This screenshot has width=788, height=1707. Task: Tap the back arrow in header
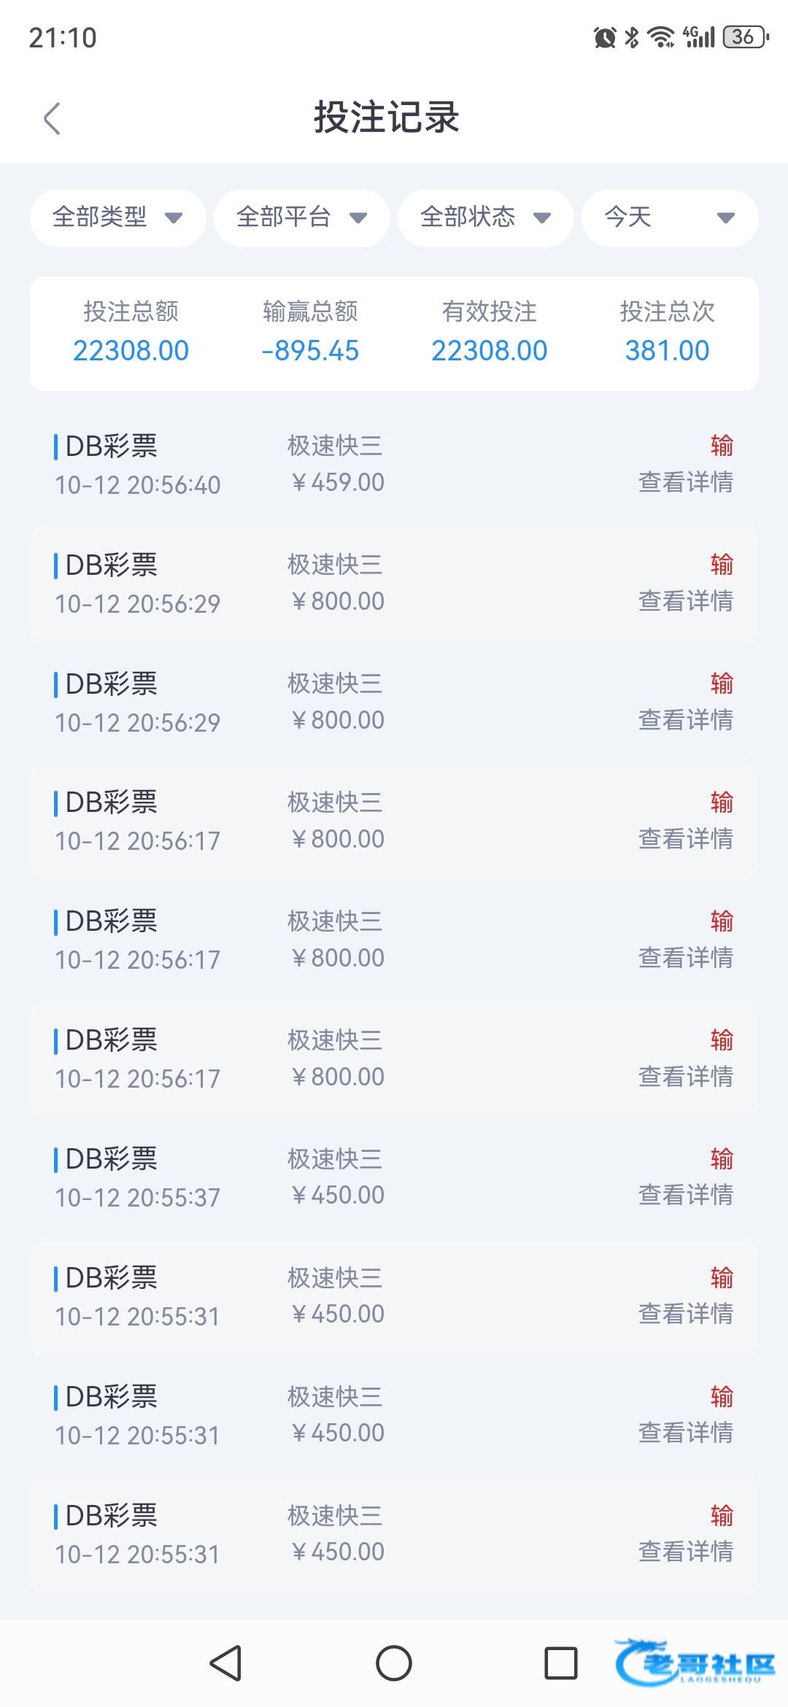coord(52,118)
